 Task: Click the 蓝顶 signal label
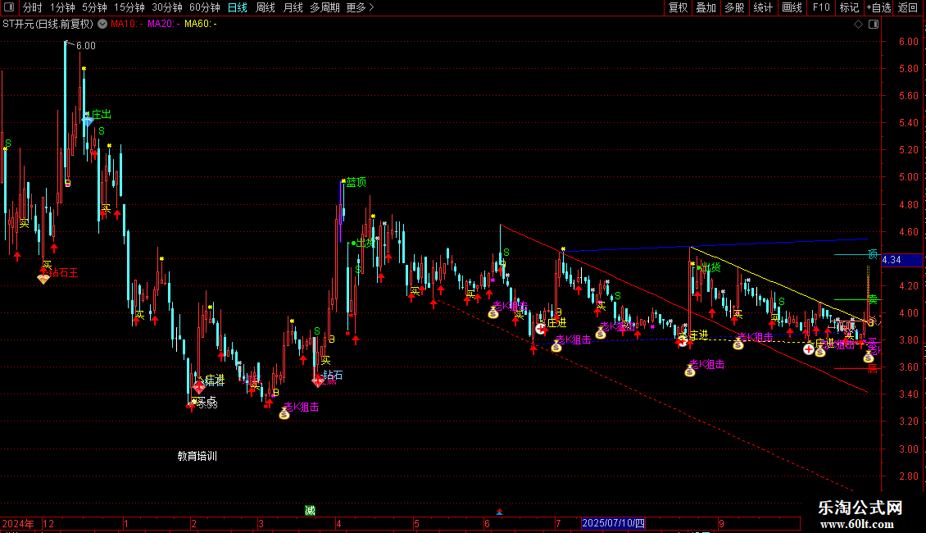click(356, 182)
